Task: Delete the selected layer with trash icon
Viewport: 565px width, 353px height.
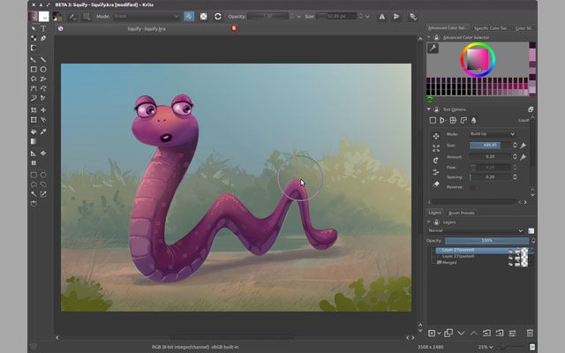Action: 530,334
